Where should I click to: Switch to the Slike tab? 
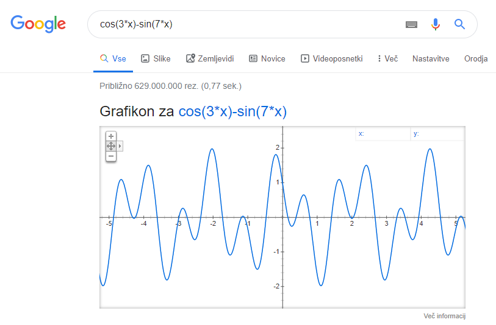point(156,58)
